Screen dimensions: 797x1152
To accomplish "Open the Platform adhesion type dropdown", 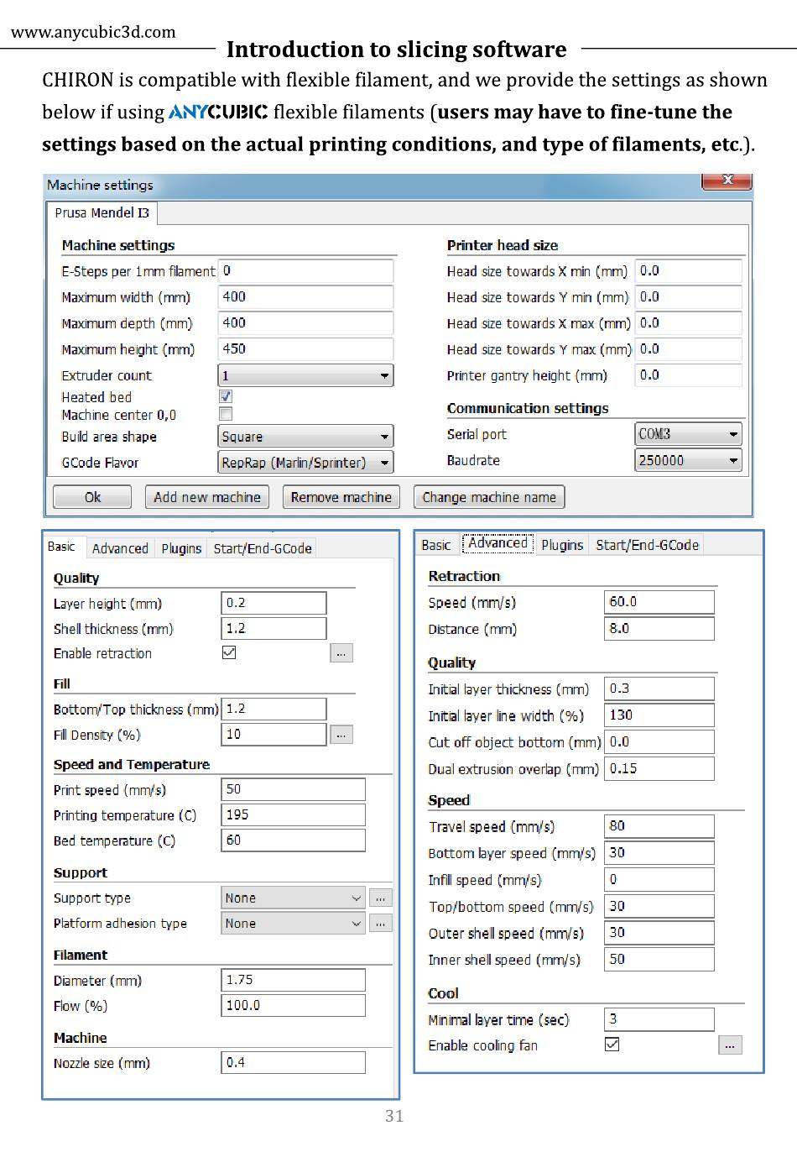I will tap(294, 924).
